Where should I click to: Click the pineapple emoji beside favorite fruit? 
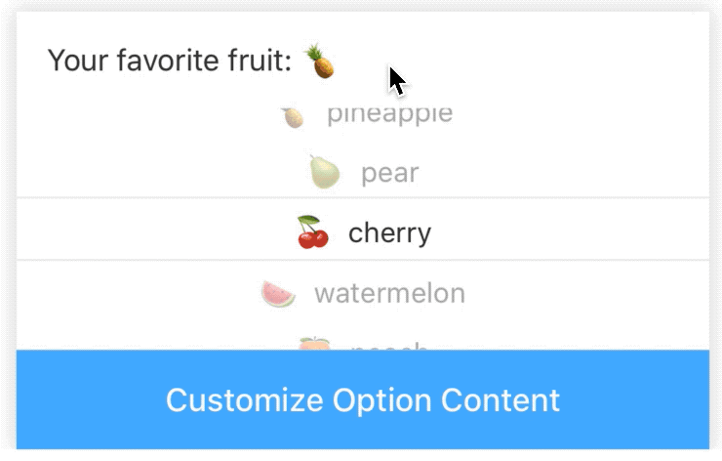tap(319, 62)
